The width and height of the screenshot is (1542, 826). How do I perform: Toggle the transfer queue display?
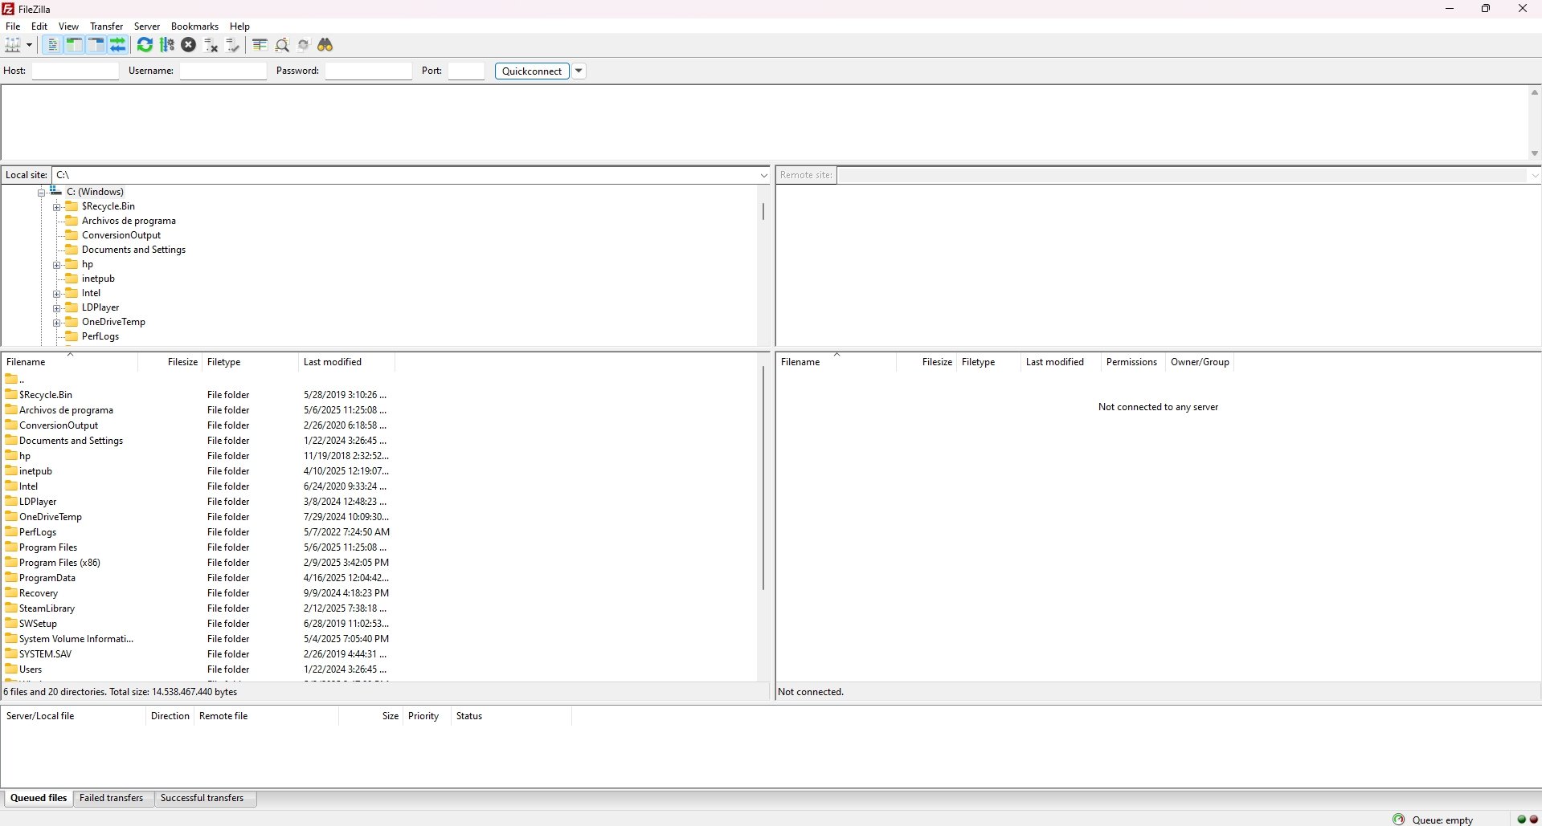pos(117,45)
